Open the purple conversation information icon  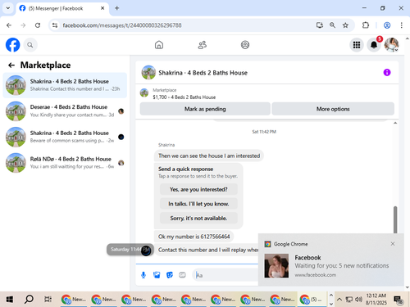click(387, 72)
